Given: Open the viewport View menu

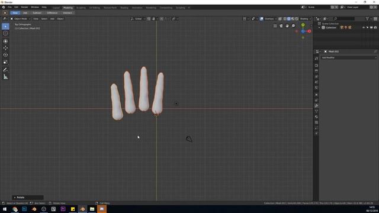Looking at the screenshot, I should point(36,18).
